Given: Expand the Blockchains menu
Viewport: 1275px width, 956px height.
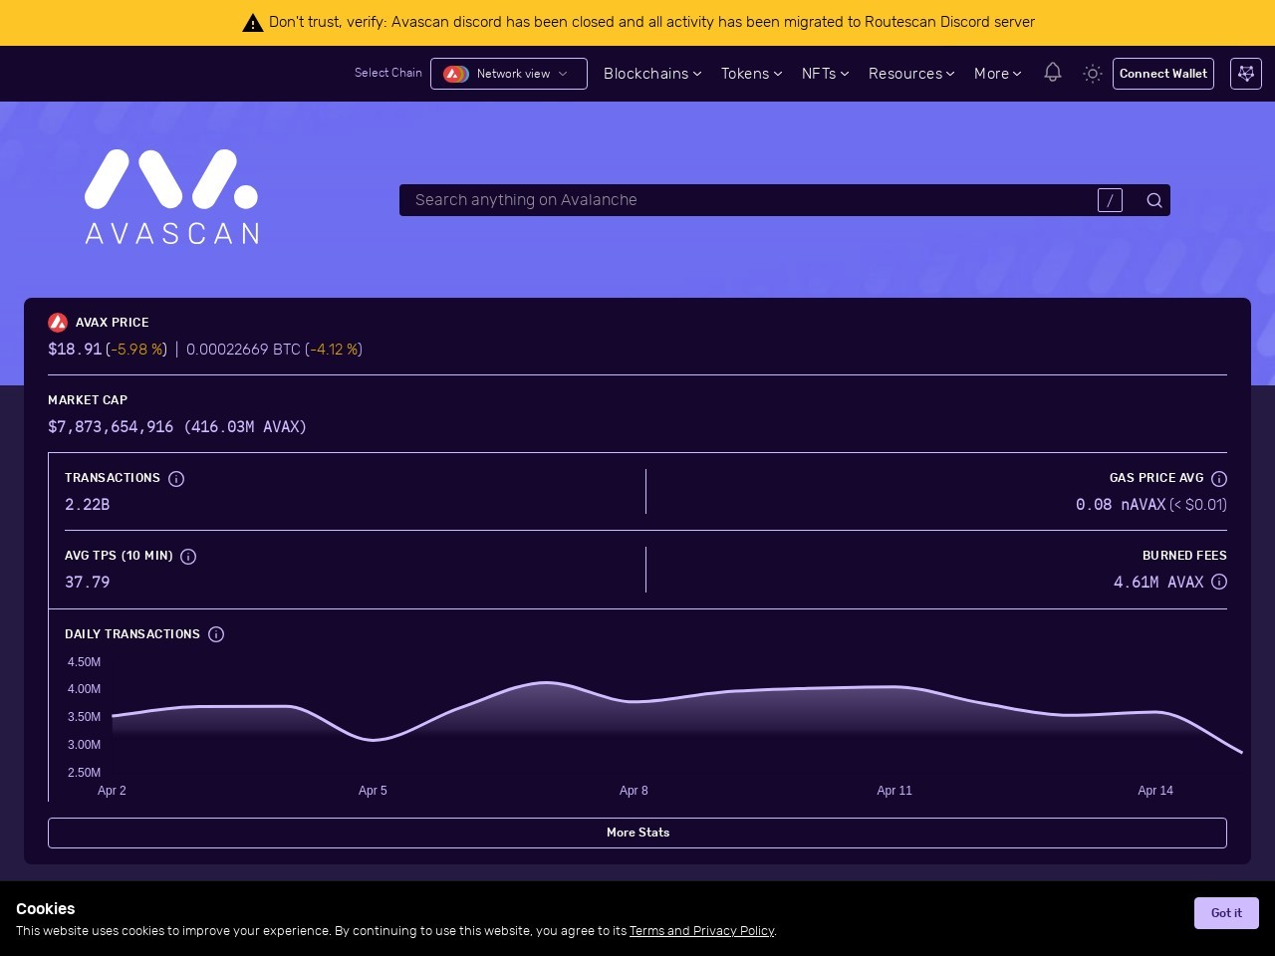Looking at the screenshot, I should point(651,74).
